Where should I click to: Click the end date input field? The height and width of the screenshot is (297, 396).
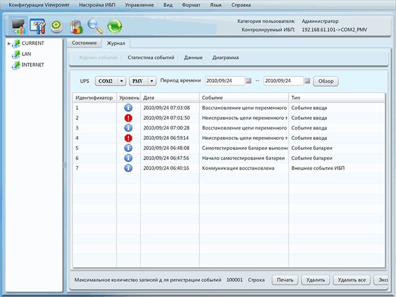(x=283, y=81)
